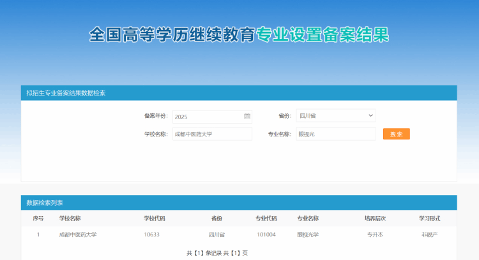The width and height of the screenshot is (479, 260).
Task: Click the 专业名称 input containing 眼视光
Action: pos(335,134)
